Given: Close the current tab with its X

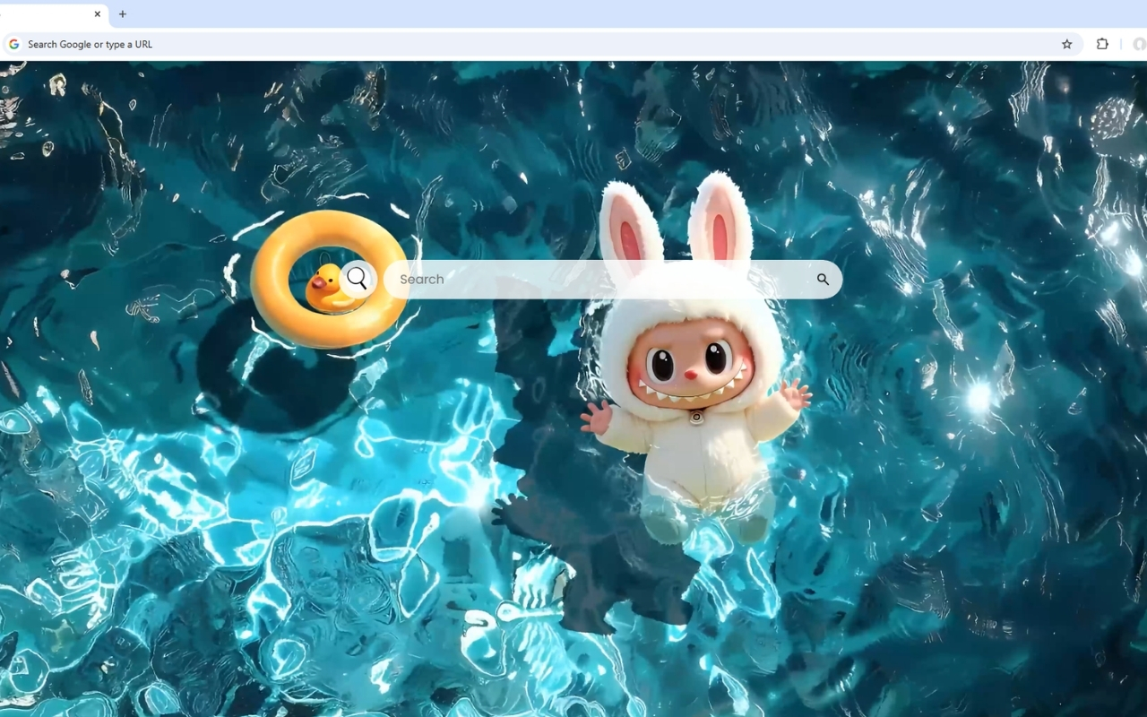Looking at the screenshot, I should pyautogui.click(x=98, y=14).
